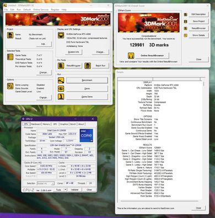The image size is (215, 218).
Task: Click the Save Project button
Action: [x=198, y=22]
